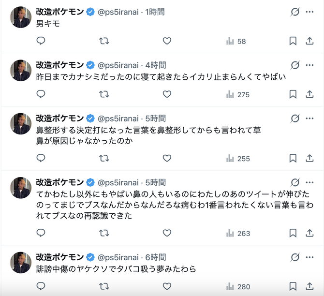Open more options for the 1時間 tweet
324x296 pixels.
[309, 12]
